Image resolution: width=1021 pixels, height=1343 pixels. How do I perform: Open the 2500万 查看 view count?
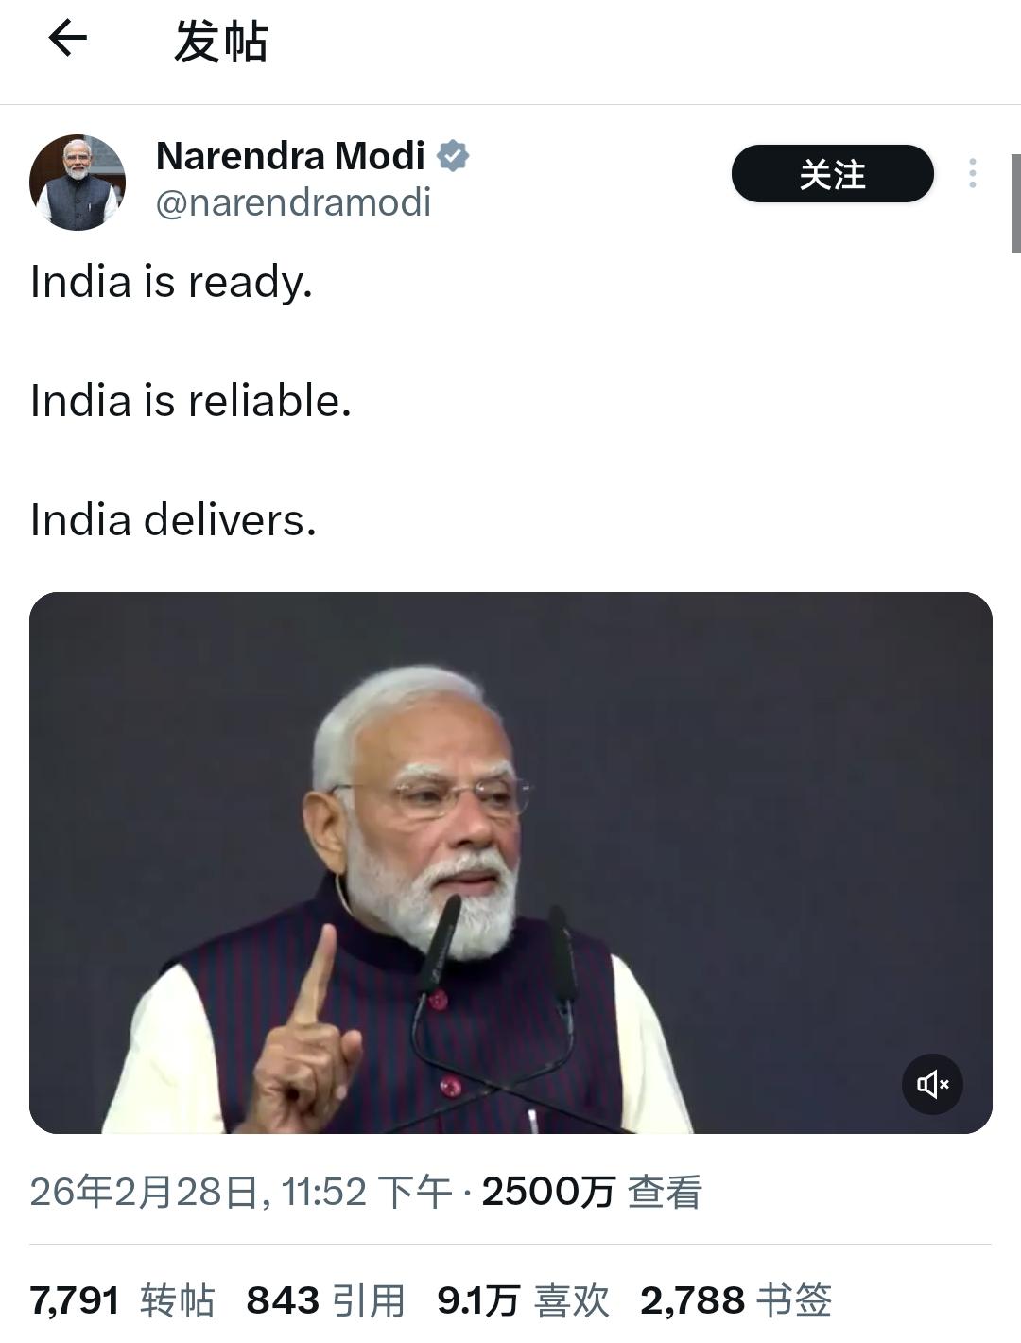coord(592,1192)
